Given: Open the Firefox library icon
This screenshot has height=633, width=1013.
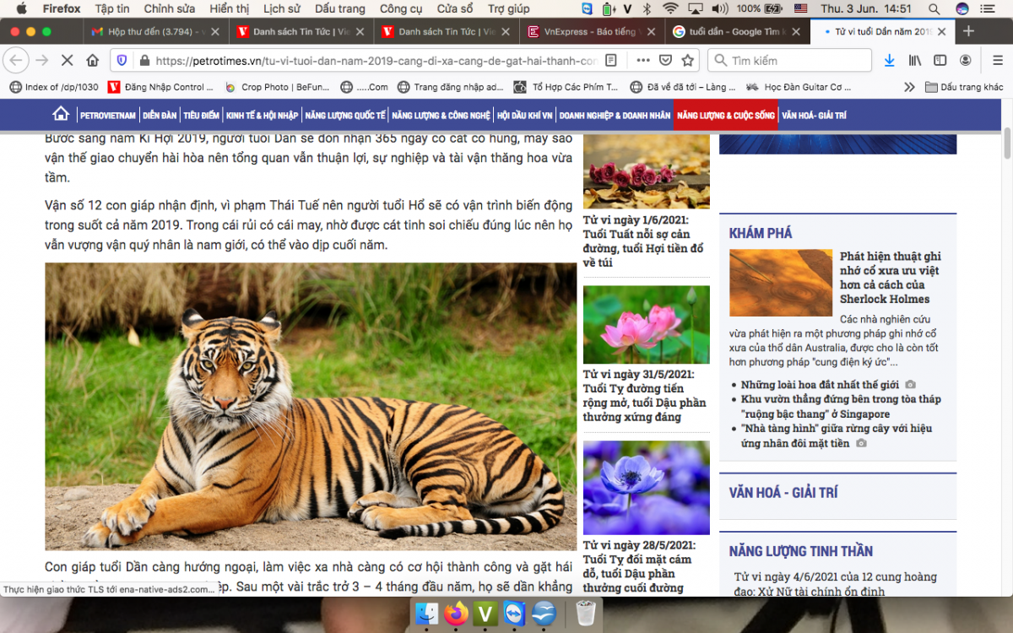Looking at the screenshot, I should [x=915, y=61].
